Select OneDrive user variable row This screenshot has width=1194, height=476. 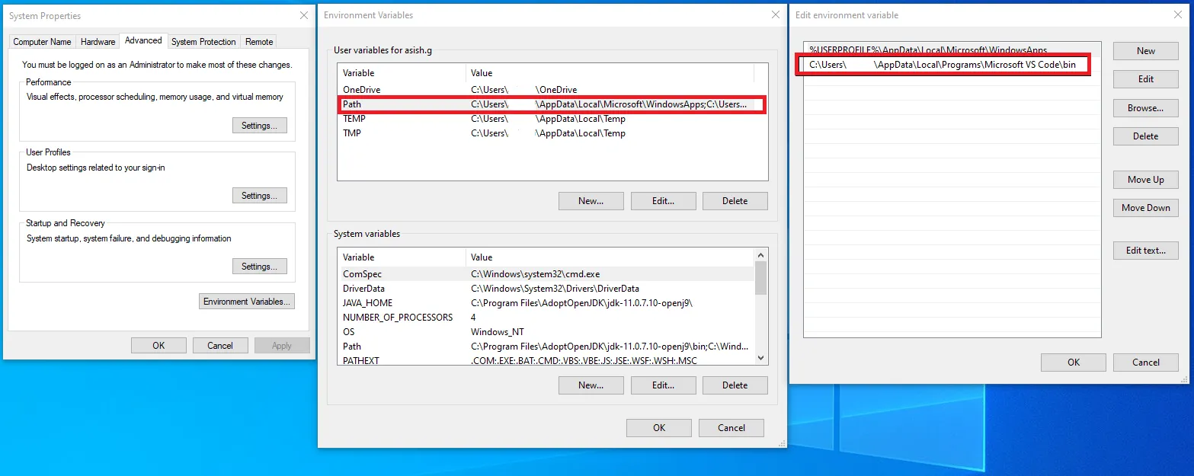(552, 90)
